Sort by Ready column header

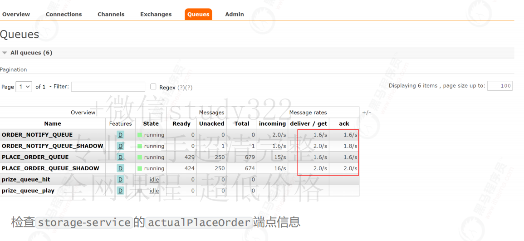181,123
